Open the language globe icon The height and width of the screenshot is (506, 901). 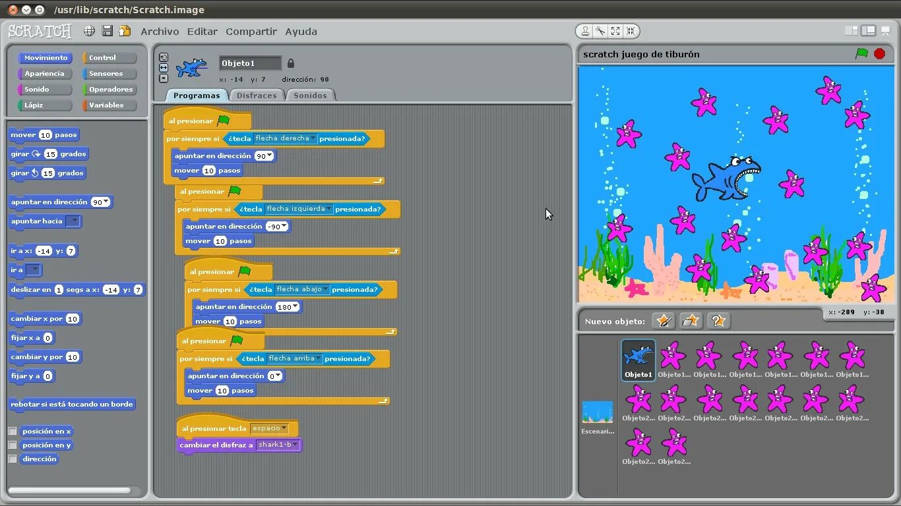coord(89,31)
